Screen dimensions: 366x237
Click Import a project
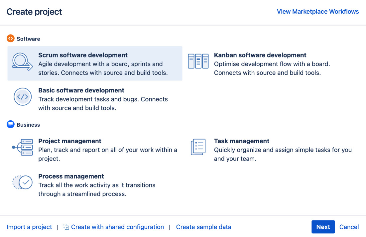29,227
